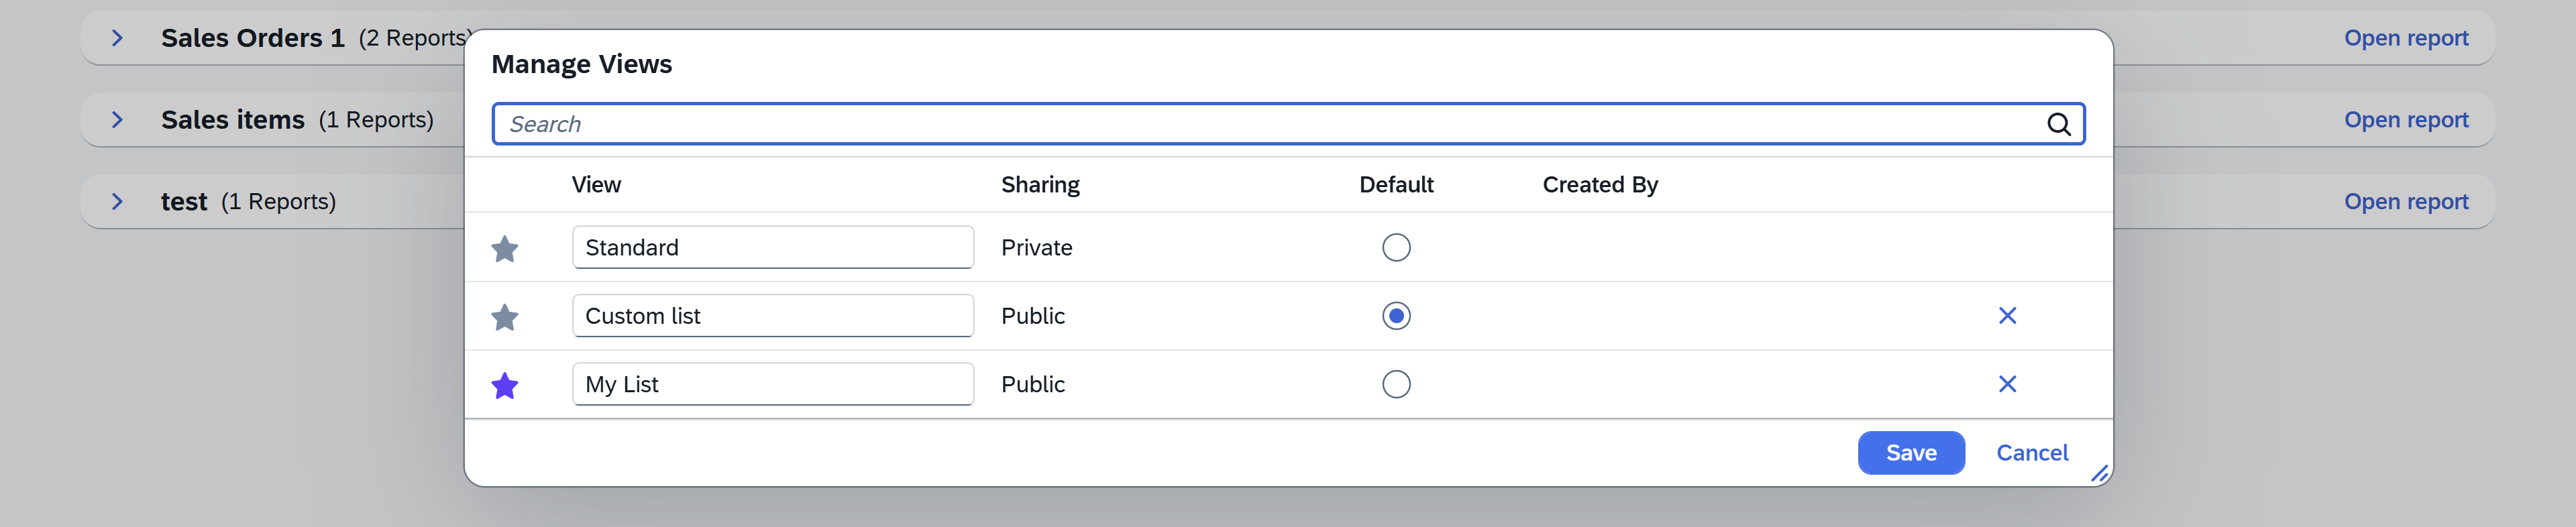Open the test section chevron
The height and width of the screenshot is (527, 2576).
point(117,201)
